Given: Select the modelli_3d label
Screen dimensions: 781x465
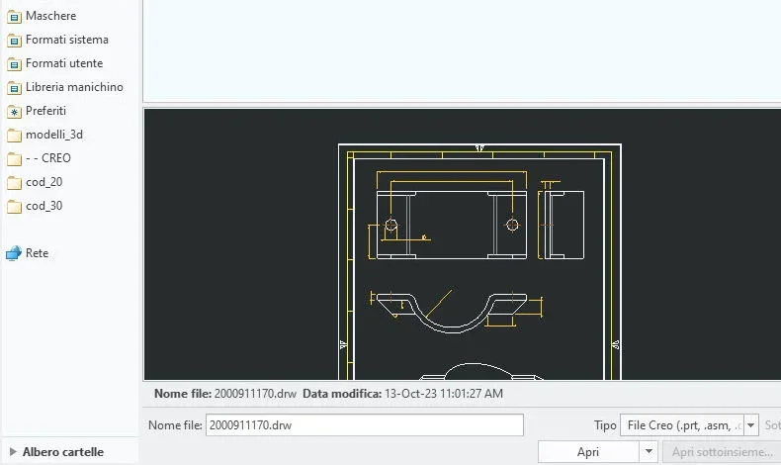Looking at the screenshot, I should [54, 135].
